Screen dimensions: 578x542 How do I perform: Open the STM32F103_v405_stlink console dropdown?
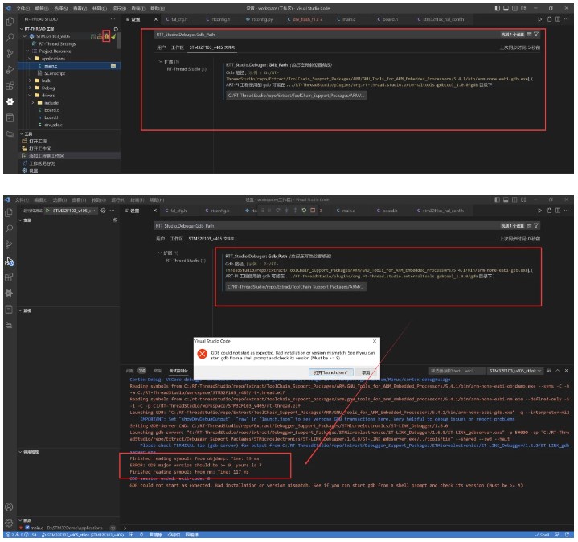click(515, 371)
